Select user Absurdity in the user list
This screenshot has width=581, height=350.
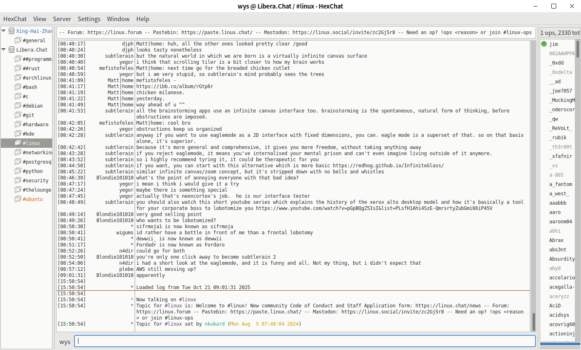click(561, 259)
